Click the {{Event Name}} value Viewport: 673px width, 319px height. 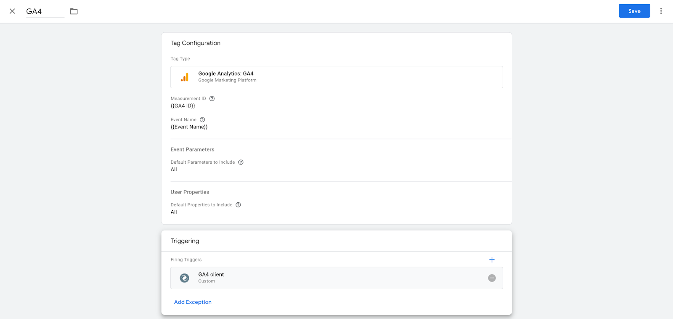pyautogui.click(x=189, y=127)
